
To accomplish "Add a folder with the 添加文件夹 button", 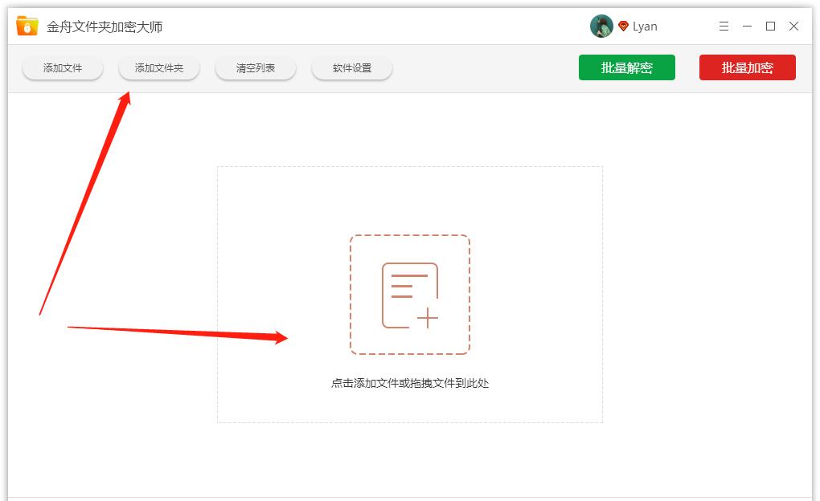I will (x=158, y=67).
